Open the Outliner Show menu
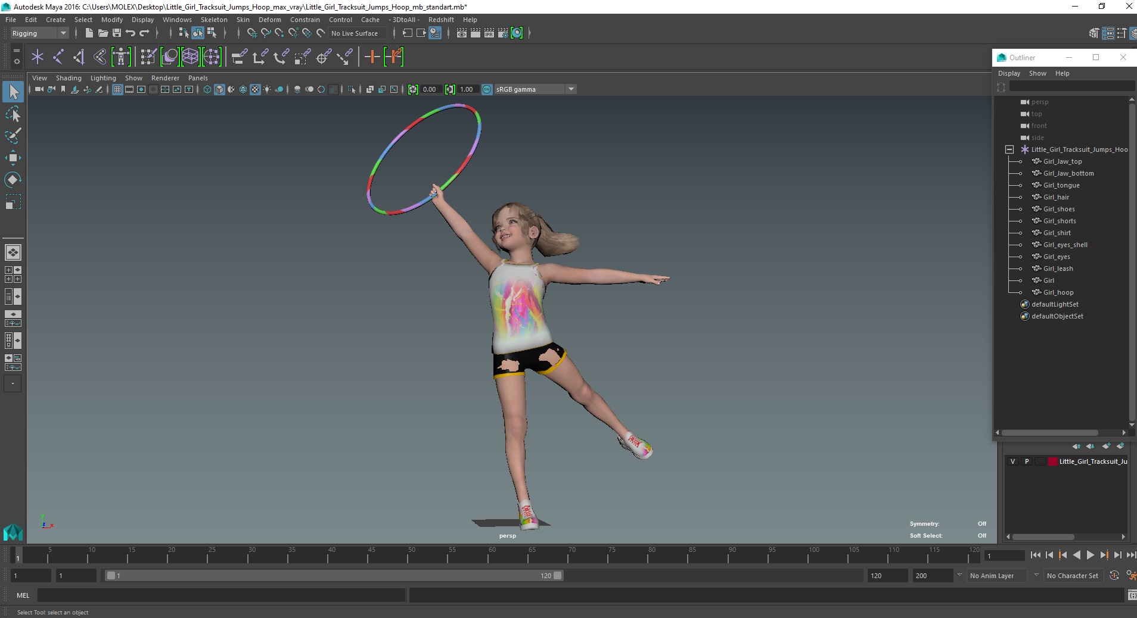This screenshot has height=618, width=1137. (1037, 73)
